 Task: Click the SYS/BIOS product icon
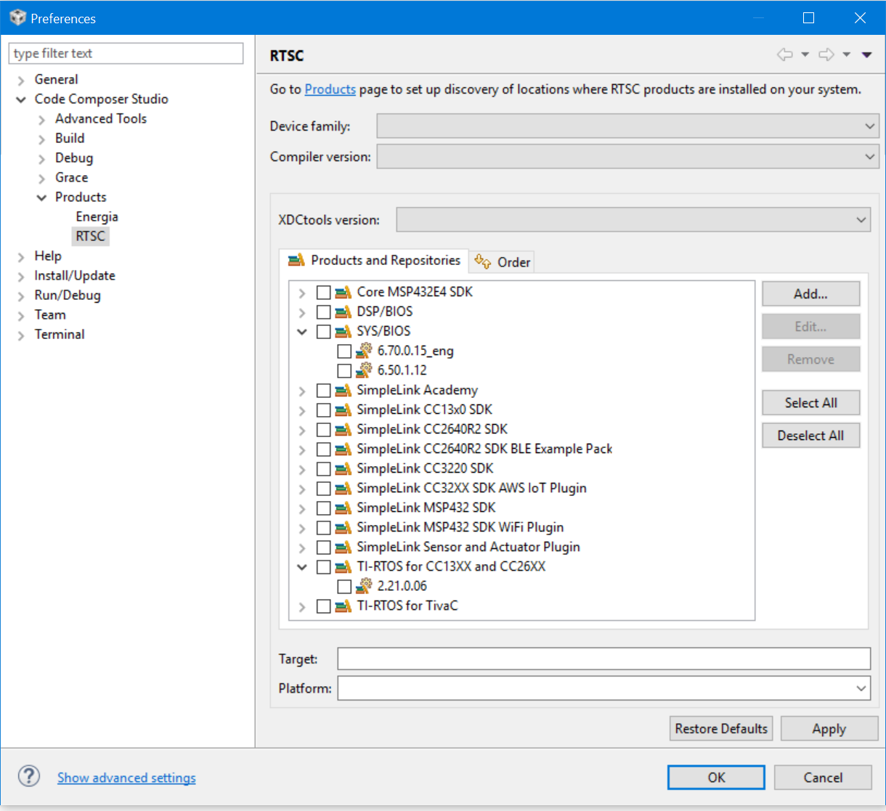coord(344,331)
